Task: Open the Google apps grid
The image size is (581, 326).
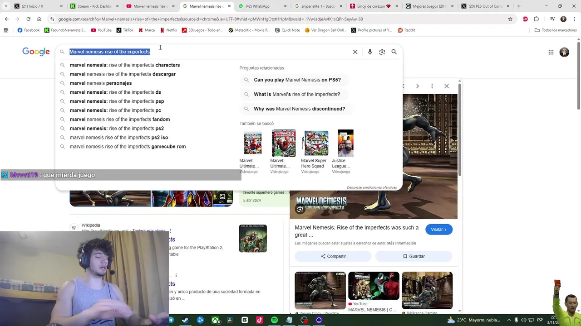Action: [x=551, y=52]
